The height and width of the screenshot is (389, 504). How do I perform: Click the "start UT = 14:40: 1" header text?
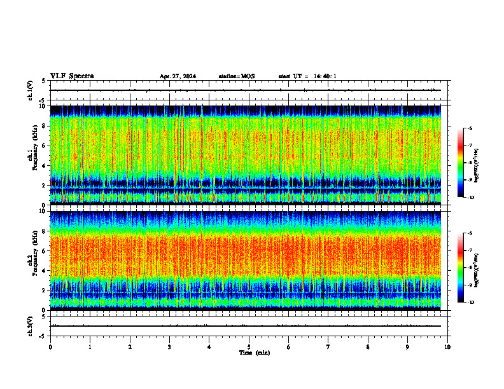pyautogui.click(x=307, y=76)
